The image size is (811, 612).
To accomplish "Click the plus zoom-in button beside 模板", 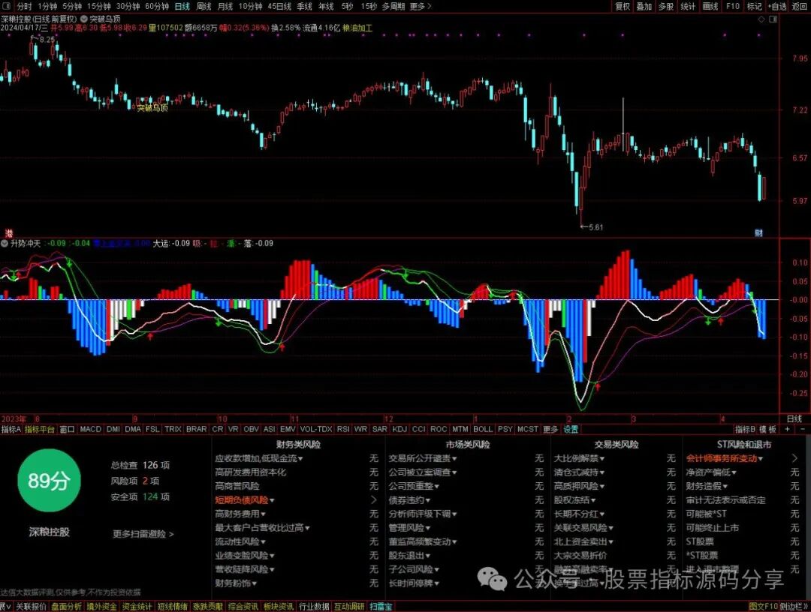I will (x=787, y=429).
